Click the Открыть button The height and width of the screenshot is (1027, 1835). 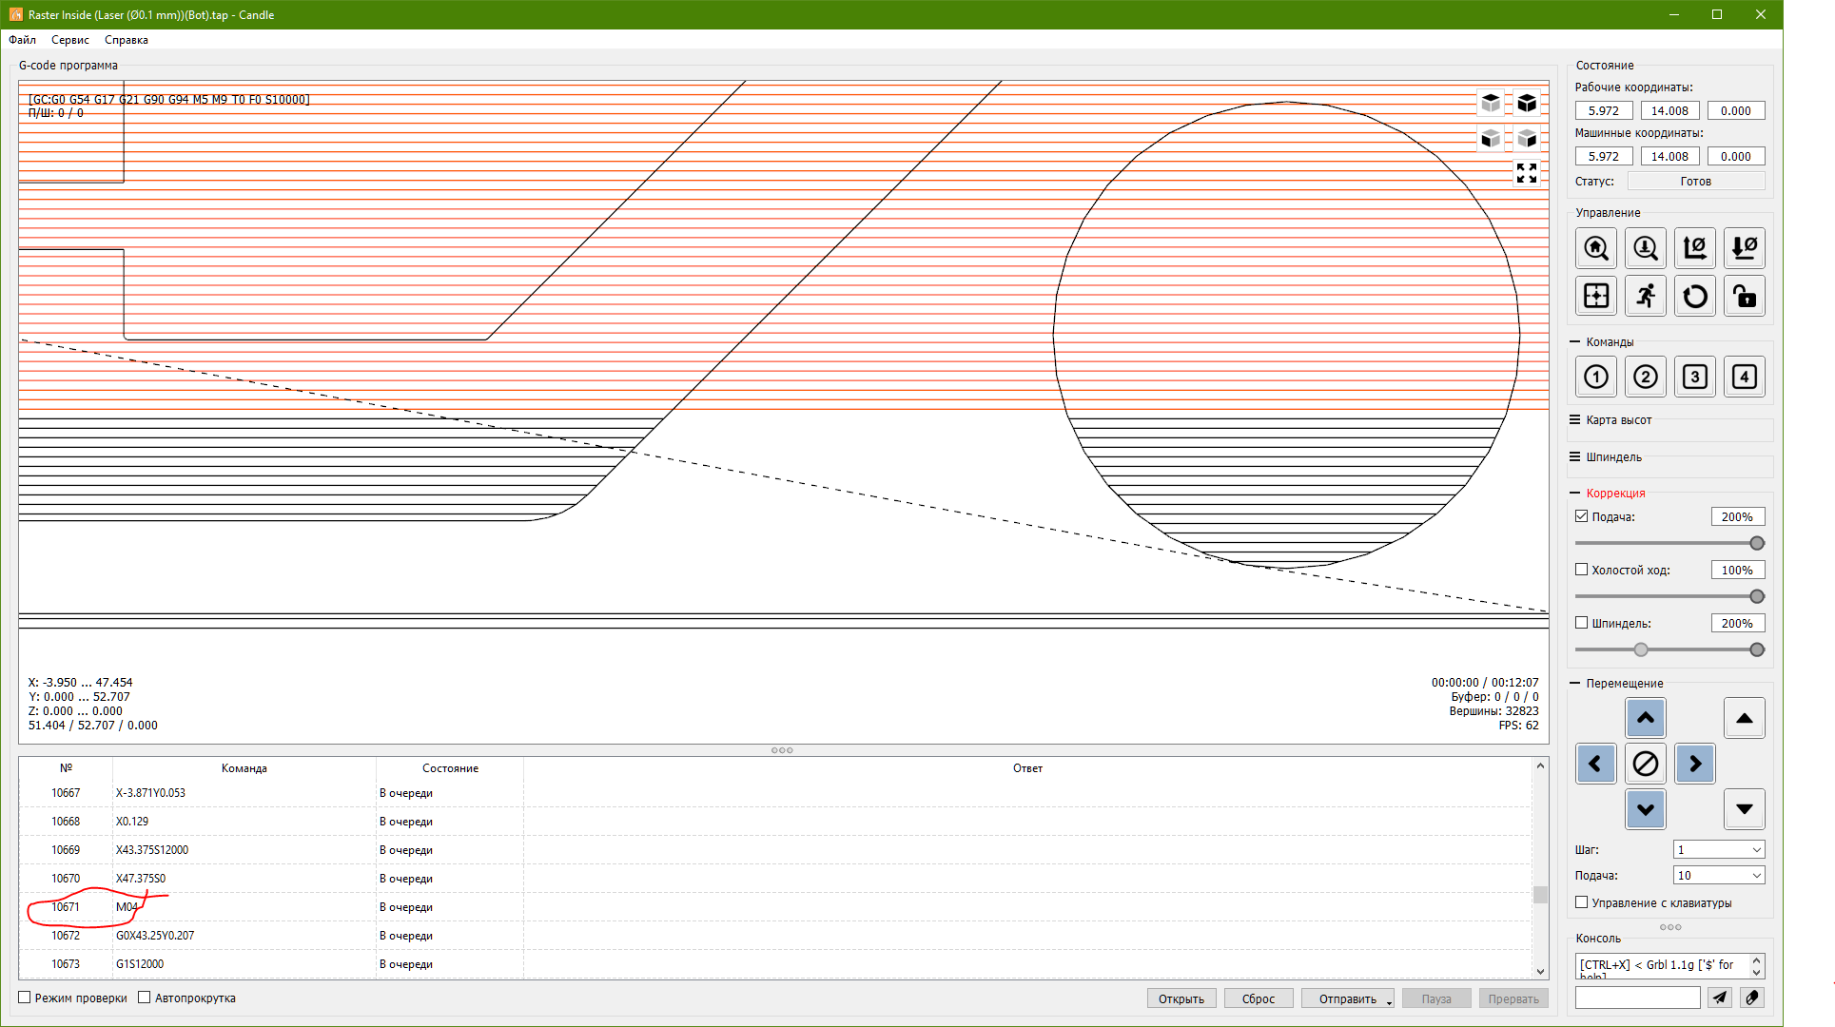(x=1181, y=998)
